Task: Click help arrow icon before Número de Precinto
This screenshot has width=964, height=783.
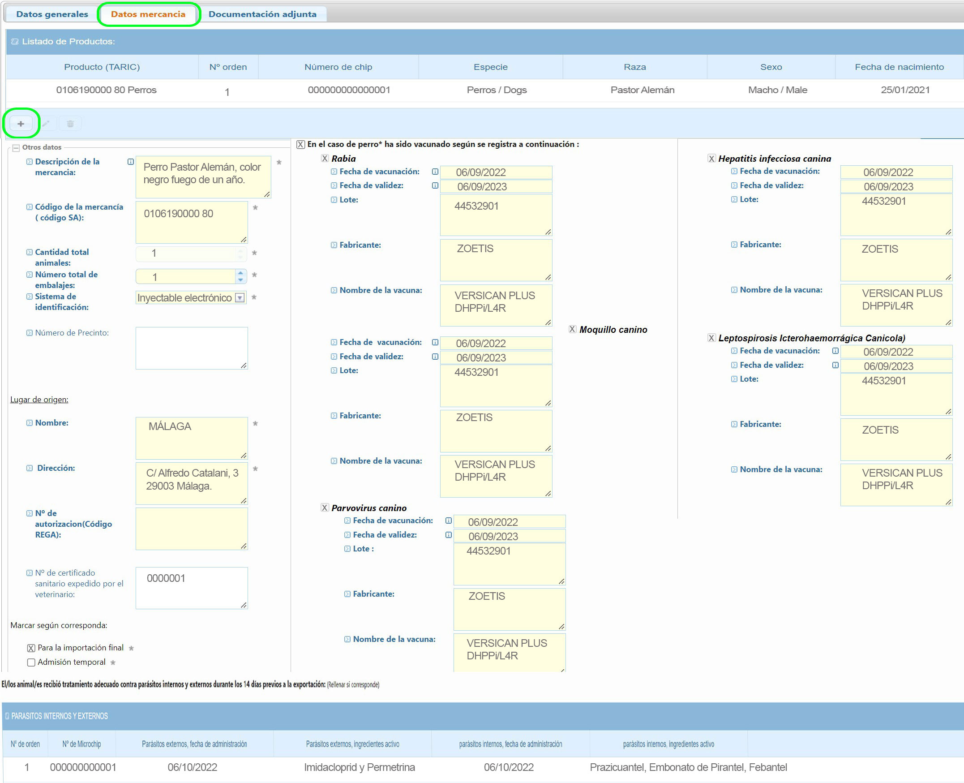Action: (29, 333)
